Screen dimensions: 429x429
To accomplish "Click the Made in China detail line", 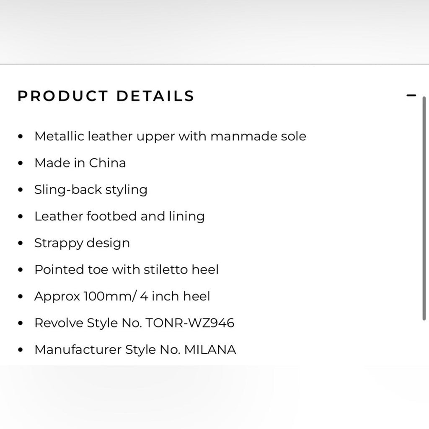I will point(81,163).
